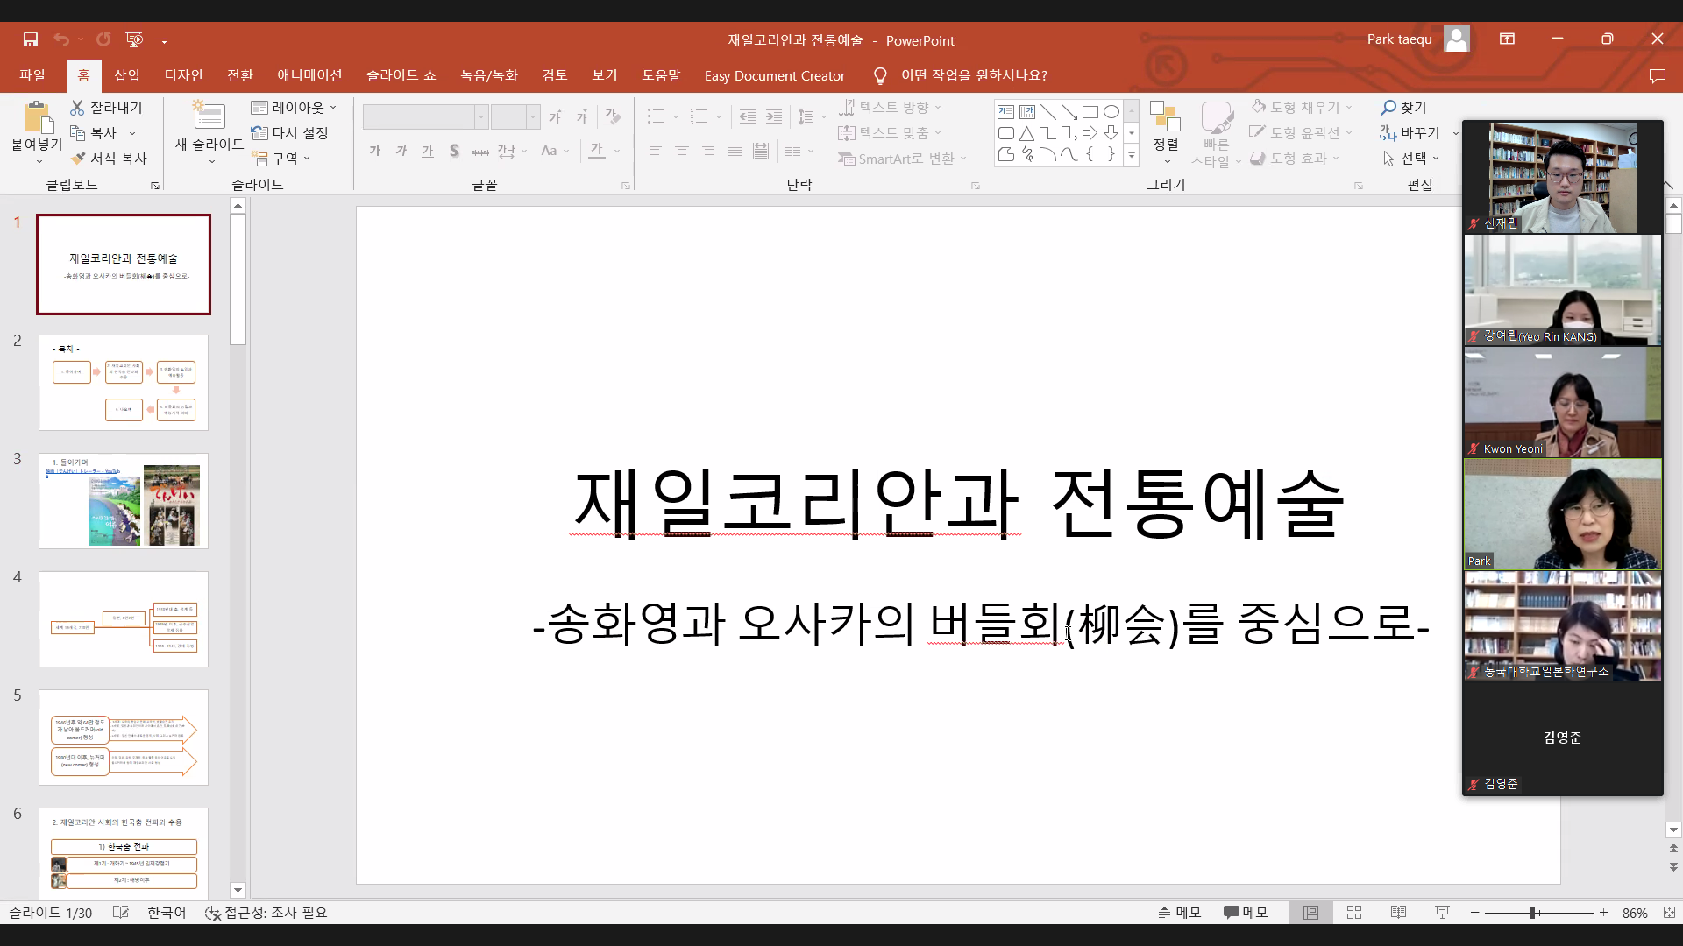Click increase indent icon
Viewport: 1683px width, 946px height.
click(x=774, y=116)
